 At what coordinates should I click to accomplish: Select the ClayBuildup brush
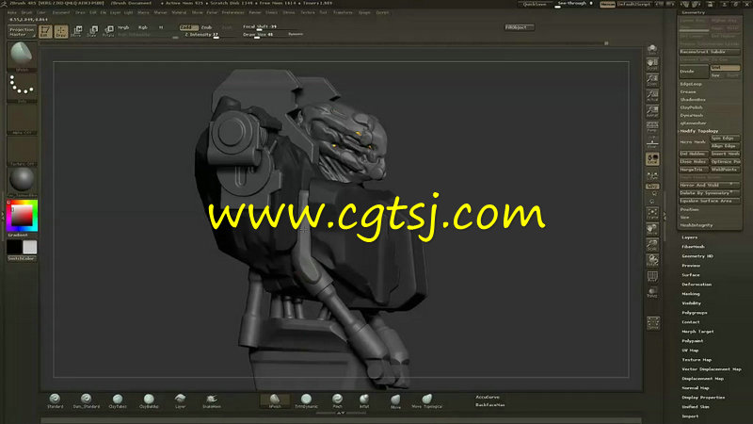[149, 401]
